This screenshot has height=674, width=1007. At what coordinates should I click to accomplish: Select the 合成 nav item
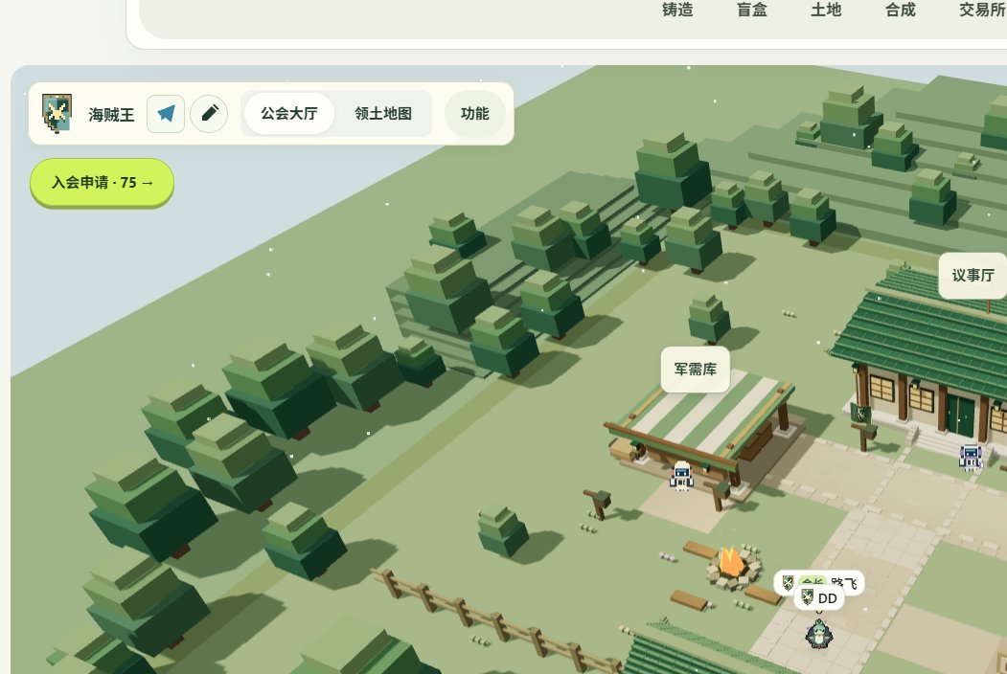tap(901, 10)
